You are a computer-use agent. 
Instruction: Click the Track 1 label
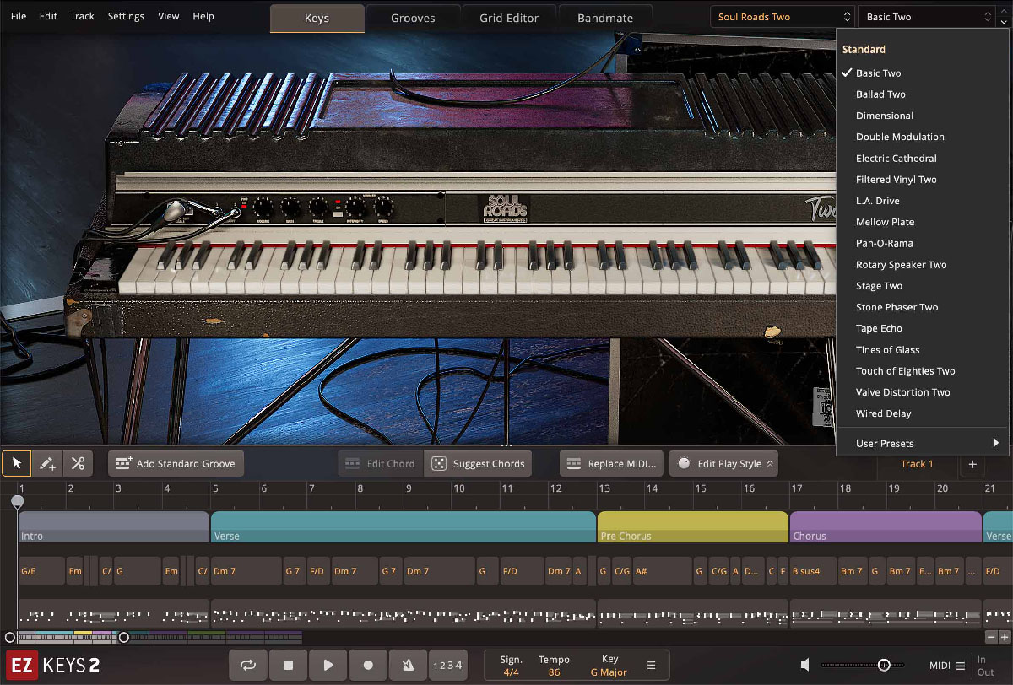click(917, 464)
